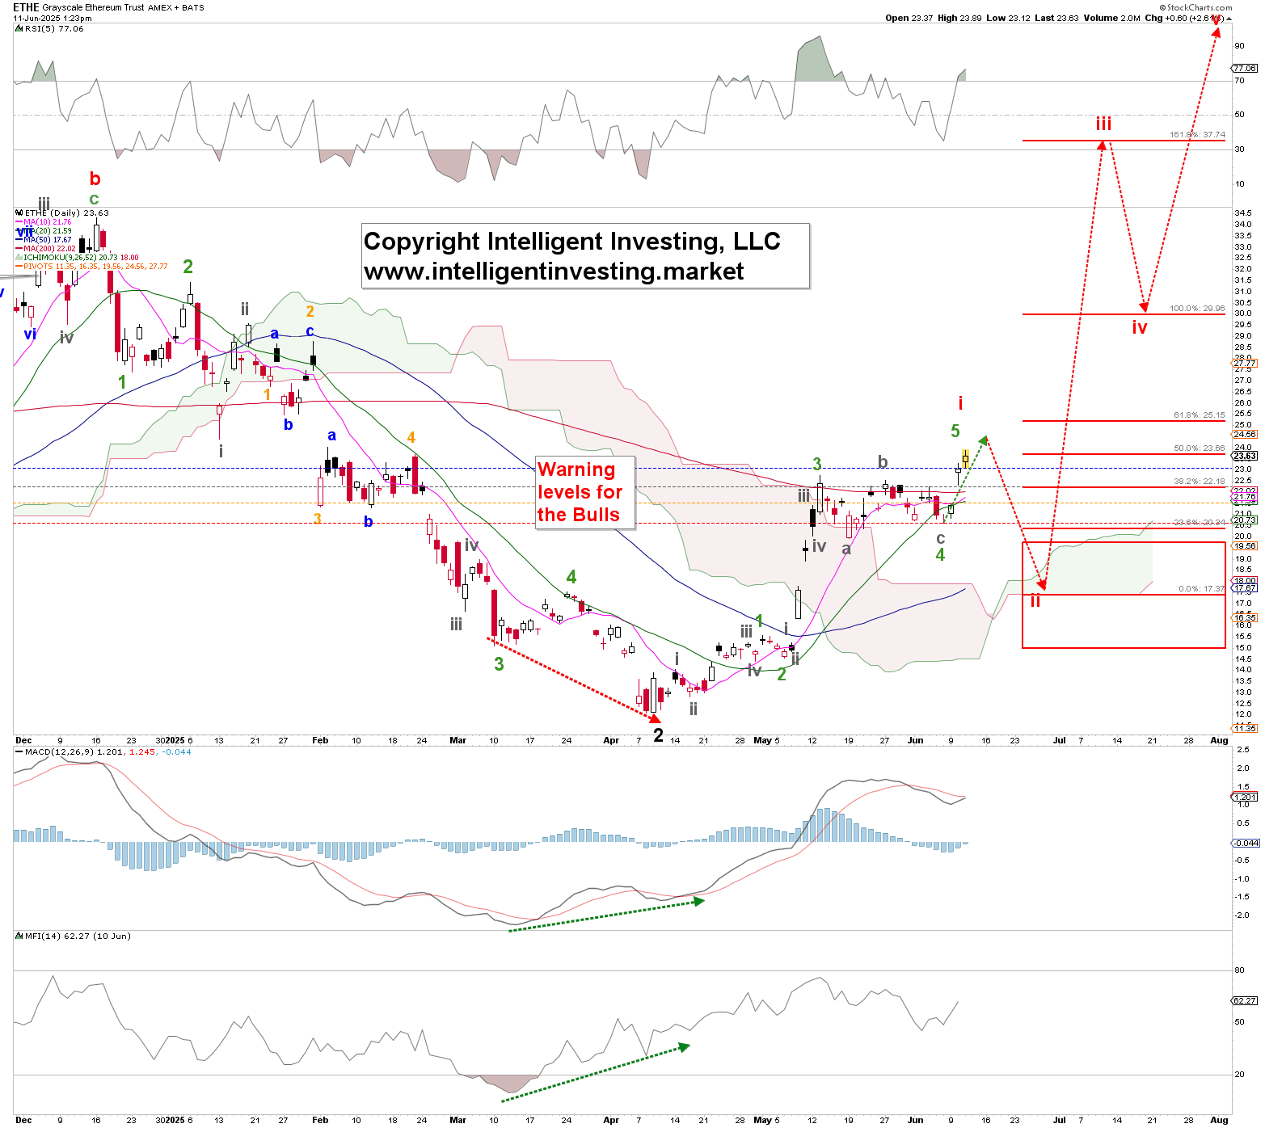Click the magenta 21.76 MA(10) axis tag

point(1246,497)
